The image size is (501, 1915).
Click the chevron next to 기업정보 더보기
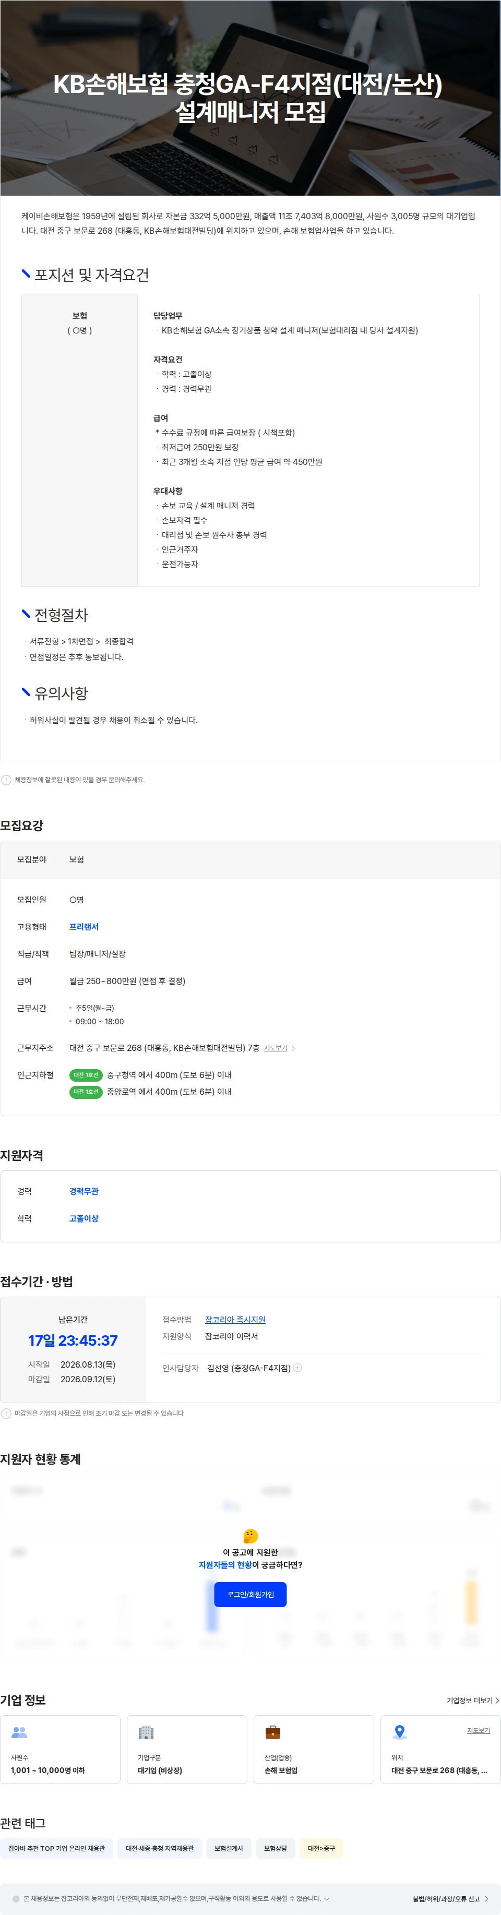click(496, 1700)
